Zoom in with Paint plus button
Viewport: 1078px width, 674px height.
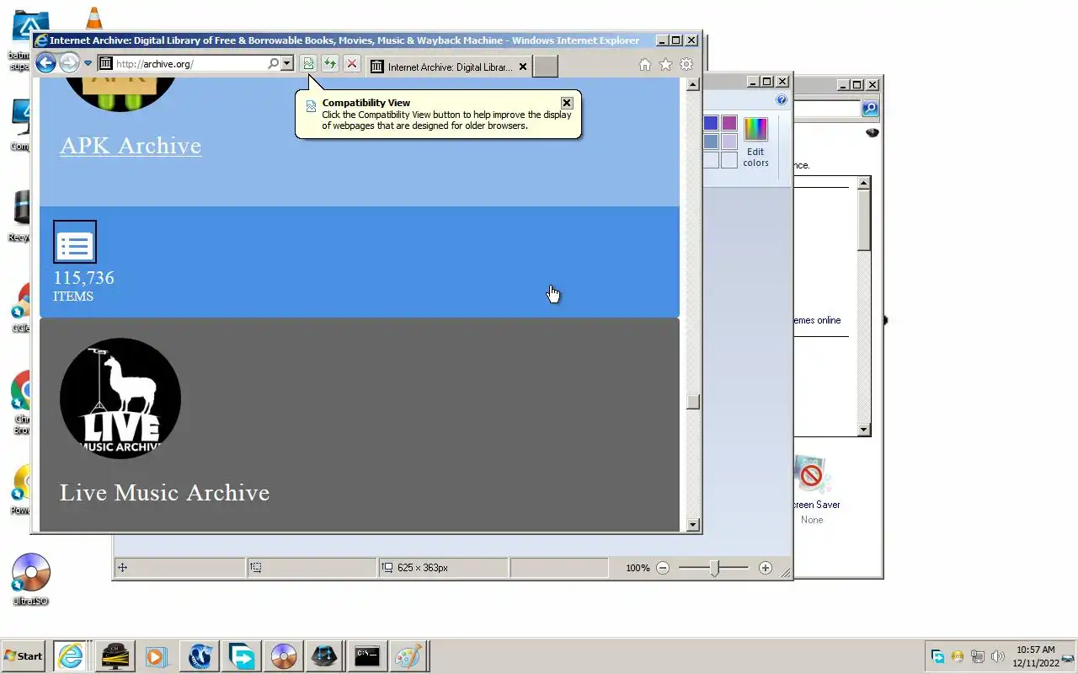pos(765,568)
